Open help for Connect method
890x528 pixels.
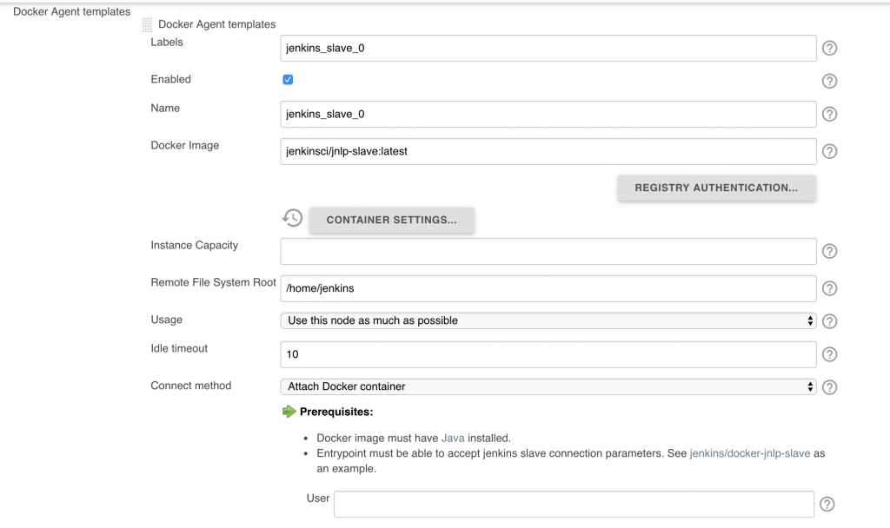(x=829, y=387)
